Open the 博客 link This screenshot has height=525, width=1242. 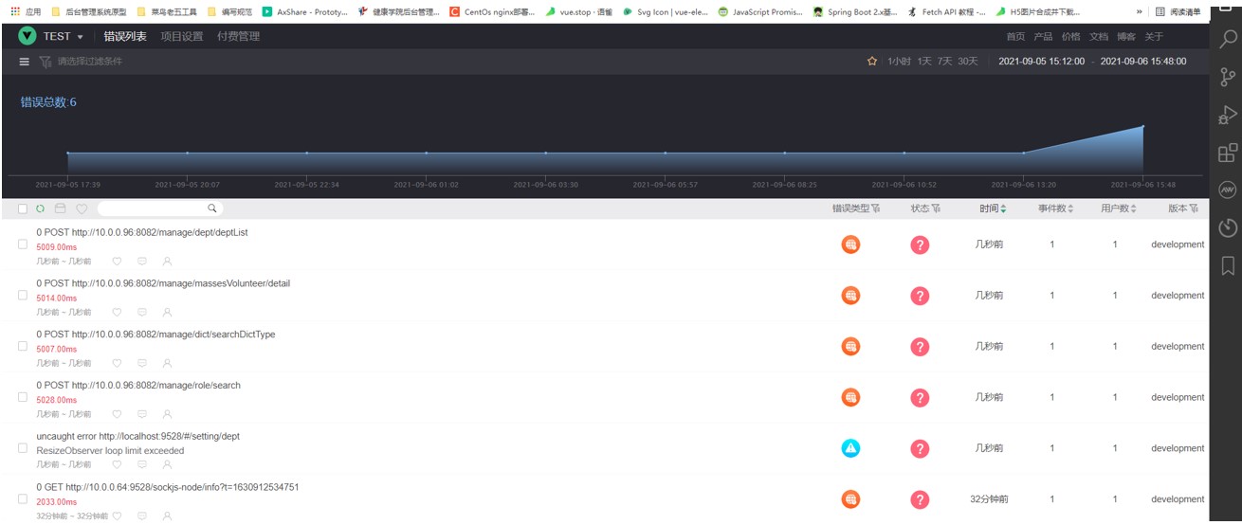click(x=1126, y=37)
